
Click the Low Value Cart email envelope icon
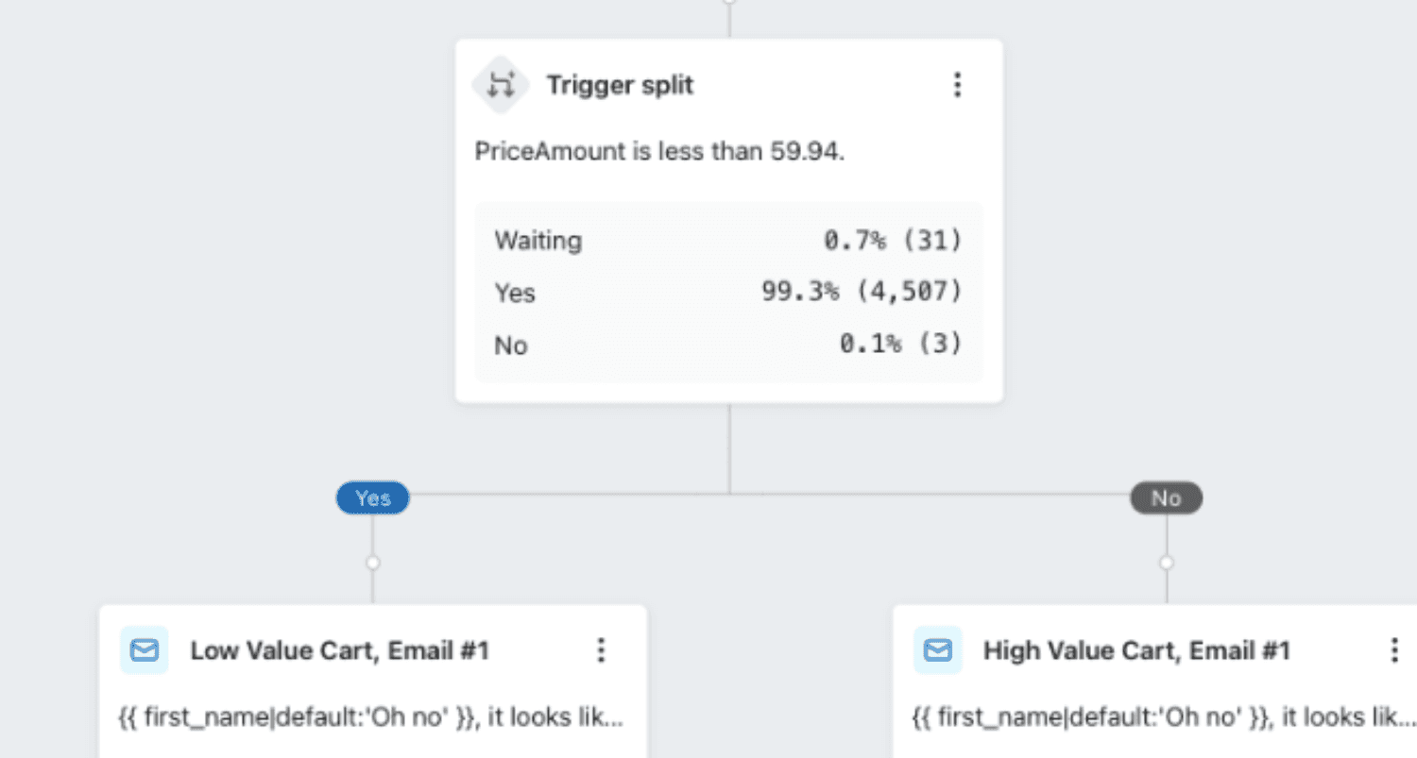pos(144,650)
